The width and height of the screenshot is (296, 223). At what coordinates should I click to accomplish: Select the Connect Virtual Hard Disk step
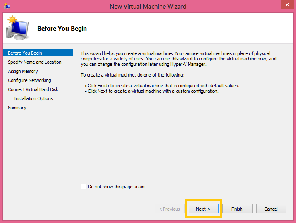click(33, 89)
